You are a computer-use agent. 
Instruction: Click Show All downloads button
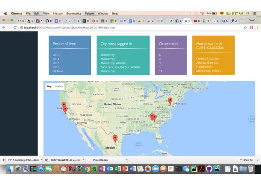(246, 160)
